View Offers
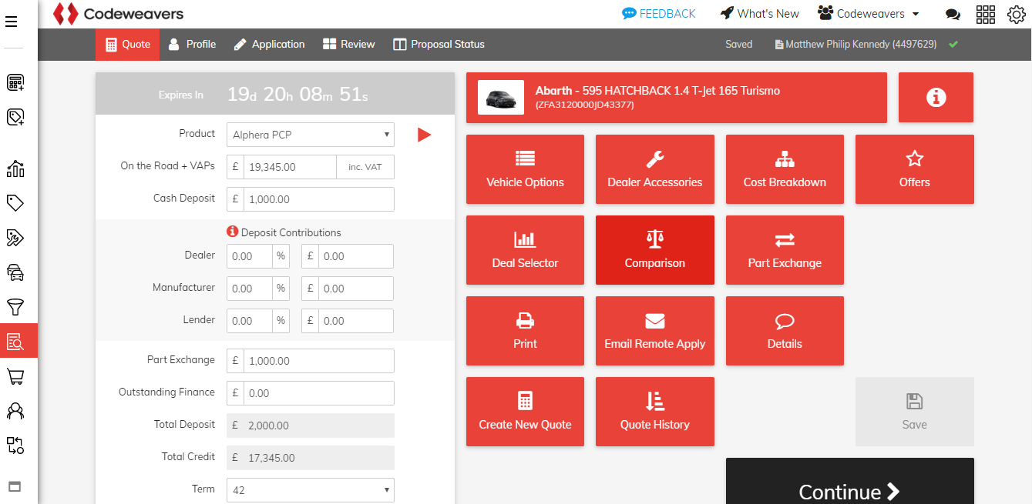Image resolution: width=1032 pixels, height=504 pixels. [915, 169]
